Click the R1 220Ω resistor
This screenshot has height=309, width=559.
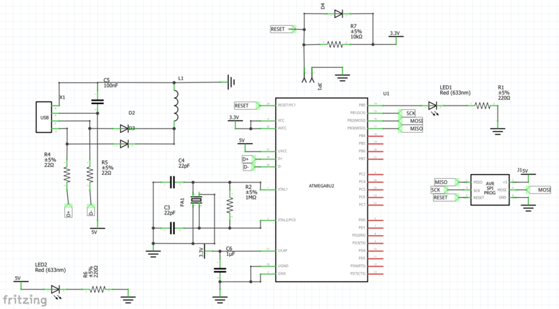[481, 106]
